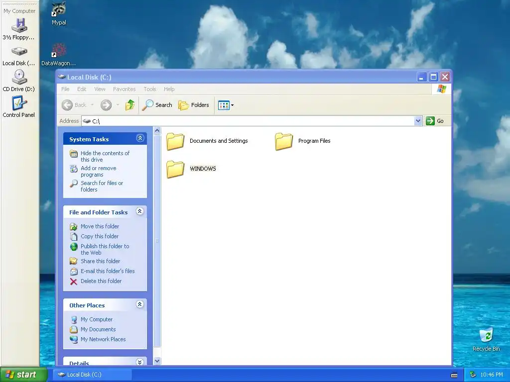Open the 3½ Floppy drive icon
Screen dimensions: 510x382
click(x=19, y=28)
